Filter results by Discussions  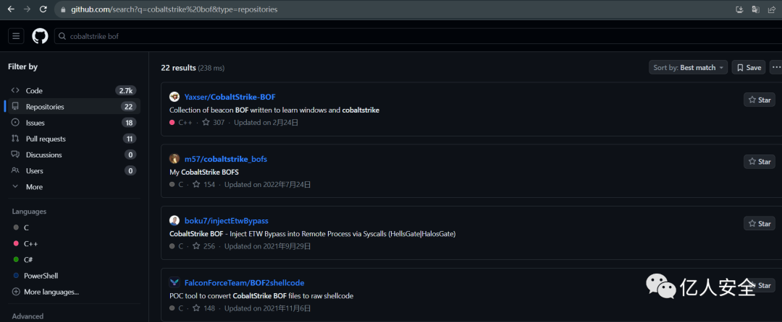[x=73, y=155]
